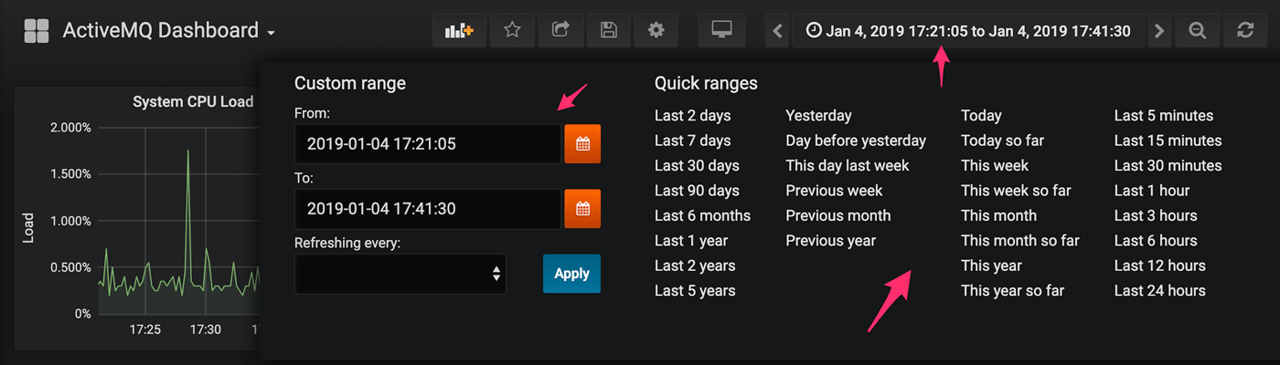This screenshot has height=365, width=1280.
Task: Pick Today so far range
Action: (x=1002, y=141)
